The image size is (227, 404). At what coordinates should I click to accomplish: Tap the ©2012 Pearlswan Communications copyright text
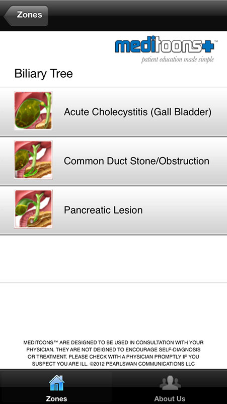[142, 364]
